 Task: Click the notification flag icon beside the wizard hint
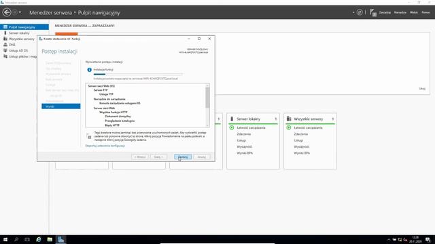point(89,136)
